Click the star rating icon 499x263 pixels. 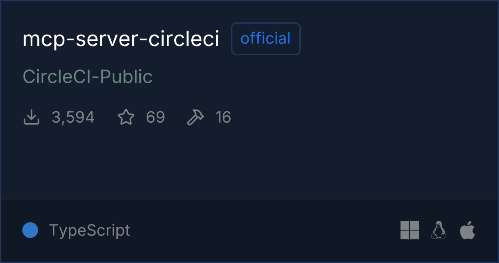pos(126,117)
